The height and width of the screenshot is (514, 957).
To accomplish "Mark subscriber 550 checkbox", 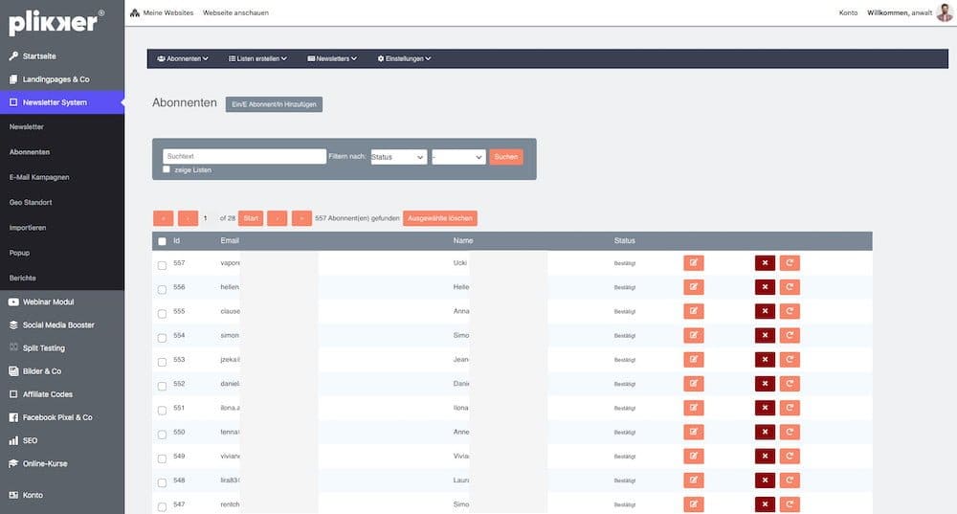I will [x=162, y=435].
